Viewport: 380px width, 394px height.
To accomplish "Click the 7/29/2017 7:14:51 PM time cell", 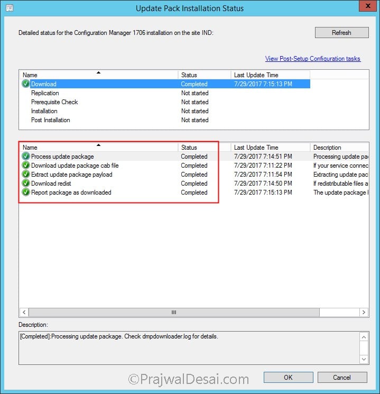I will coord(263,157).
